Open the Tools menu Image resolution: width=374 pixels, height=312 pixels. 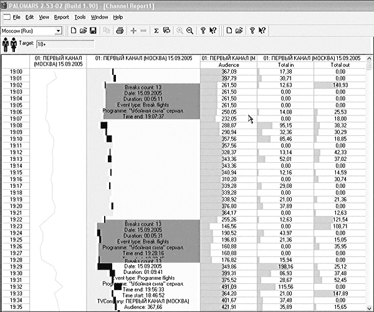tap(80, 17)
